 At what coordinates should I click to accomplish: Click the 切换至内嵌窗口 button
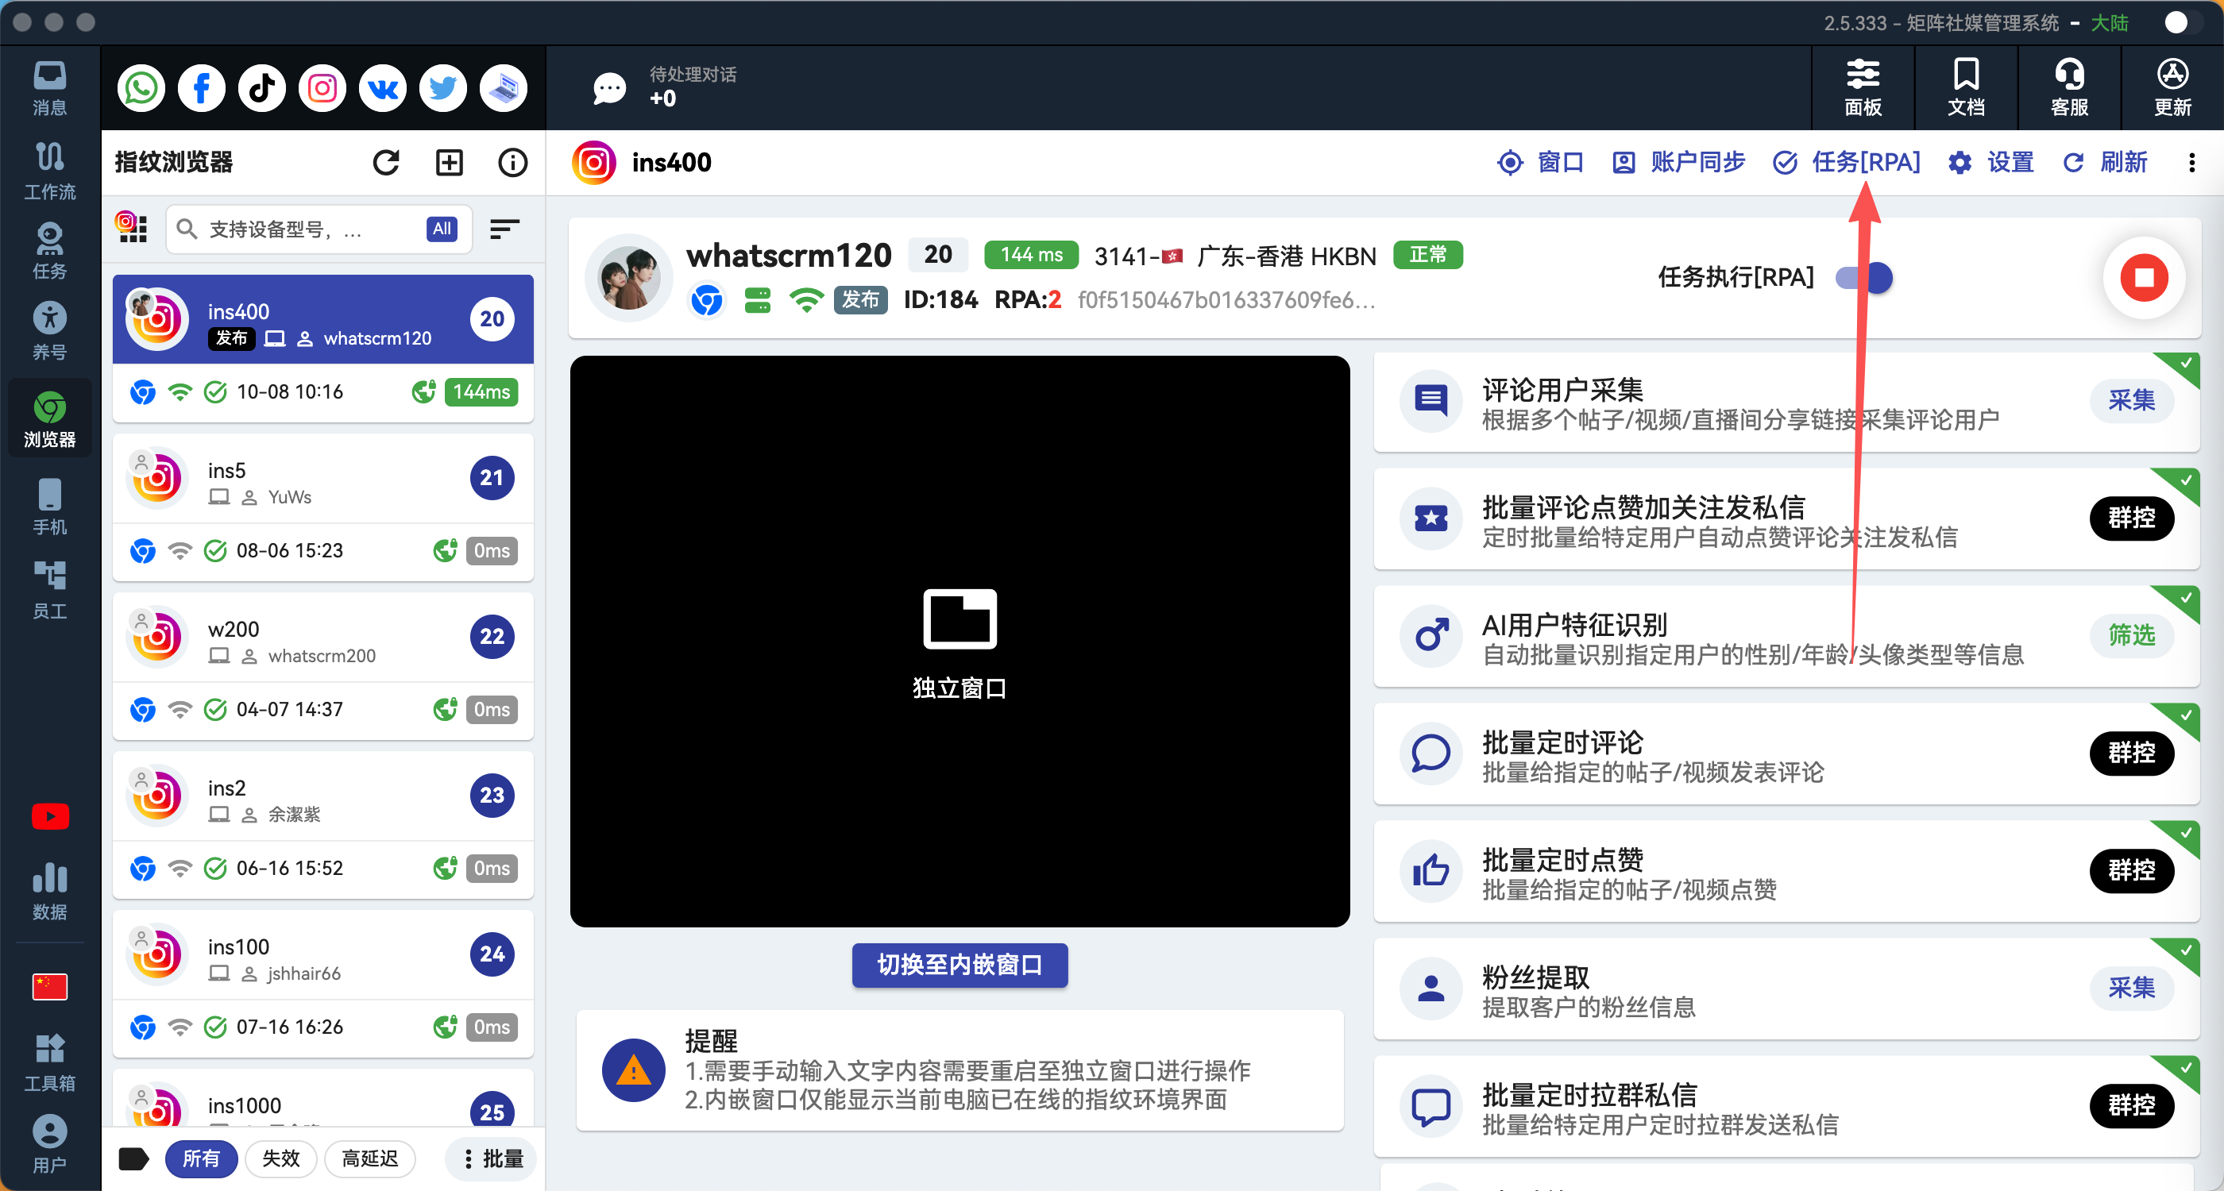[959, 965]
